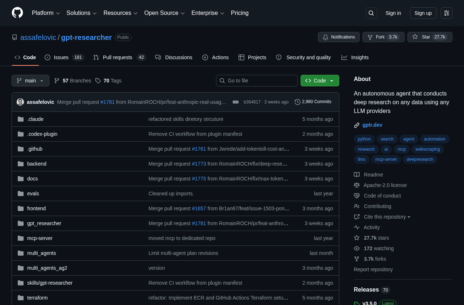Click the .codex-plugin folder icon
This screenshot has height=305, width=464.
(21, 134)
